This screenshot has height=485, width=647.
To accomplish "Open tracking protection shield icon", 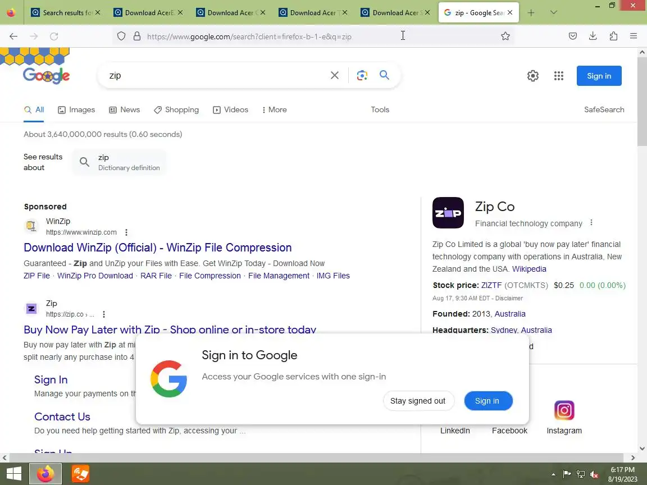I will (x=121, y=36).
